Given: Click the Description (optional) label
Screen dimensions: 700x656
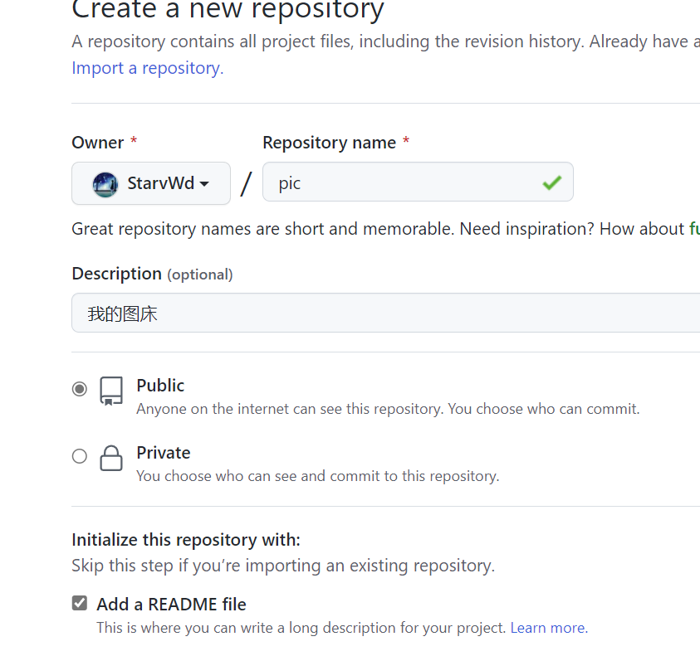Looking at the screenshot, I should [x=152, y=274].
